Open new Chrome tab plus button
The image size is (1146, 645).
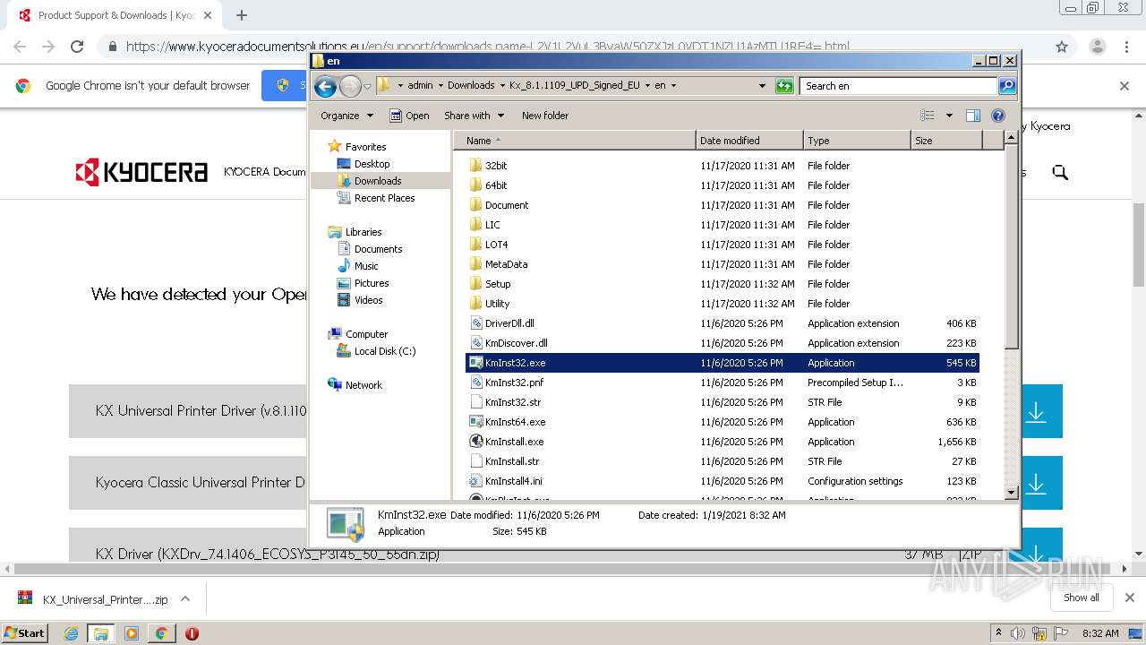tap(241, 15)
